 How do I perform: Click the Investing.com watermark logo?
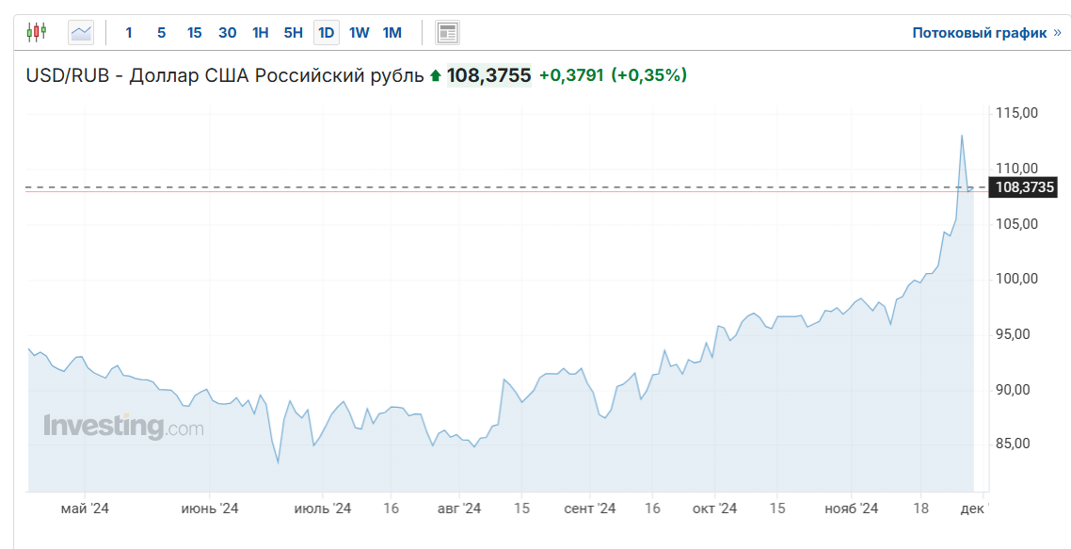point(123,427)
